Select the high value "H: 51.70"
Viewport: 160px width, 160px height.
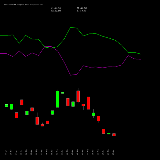click(82, 8)
